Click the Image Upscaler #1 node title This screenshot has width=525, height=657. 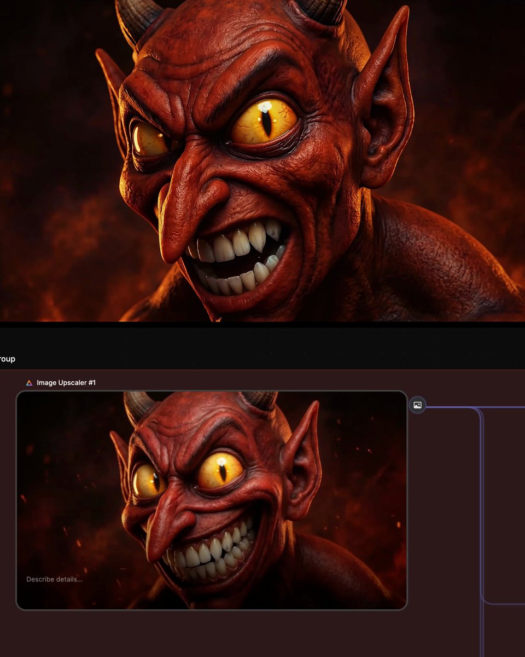(66, 383)
